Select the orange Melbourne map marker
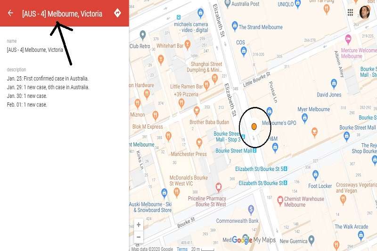The height and width of the screenshot is (251, 377). click(254, 127)
